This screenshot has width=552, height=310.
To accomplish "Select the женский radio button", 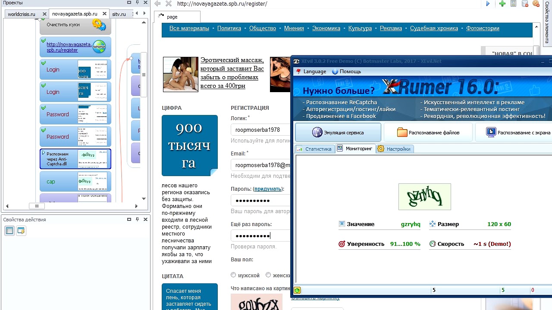I will pyautogui.click(x=268, y=275).
